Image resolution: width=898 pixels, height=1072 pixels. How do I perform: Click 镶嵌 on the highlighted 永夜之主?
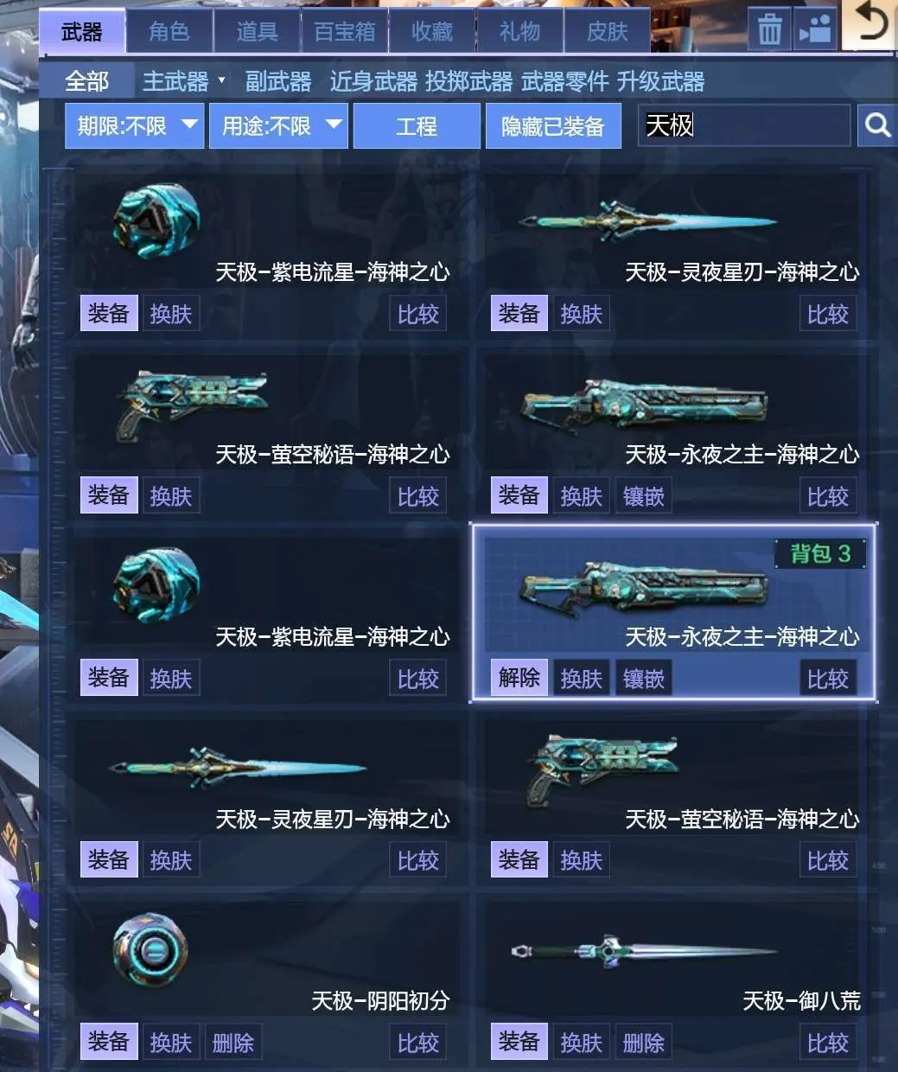(x=644, y=679)
